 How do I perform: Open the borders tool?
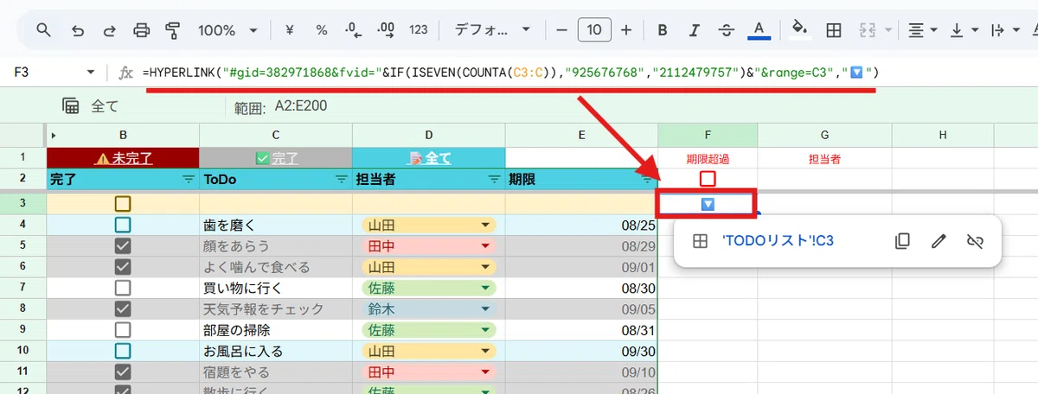coord(834,30)
